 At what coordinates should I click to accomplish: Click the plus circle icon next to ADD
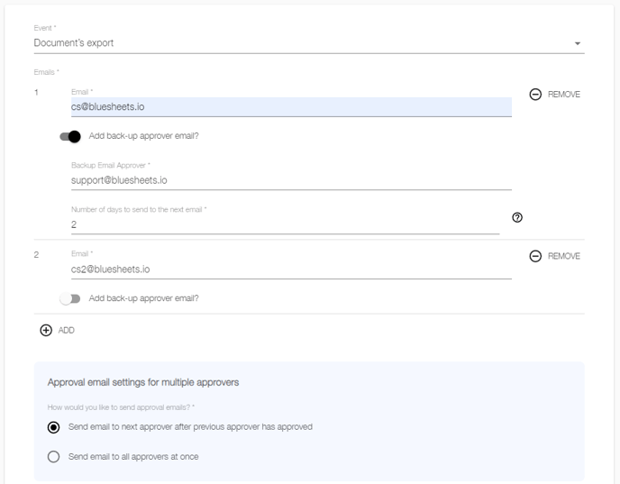coord(46,330)
